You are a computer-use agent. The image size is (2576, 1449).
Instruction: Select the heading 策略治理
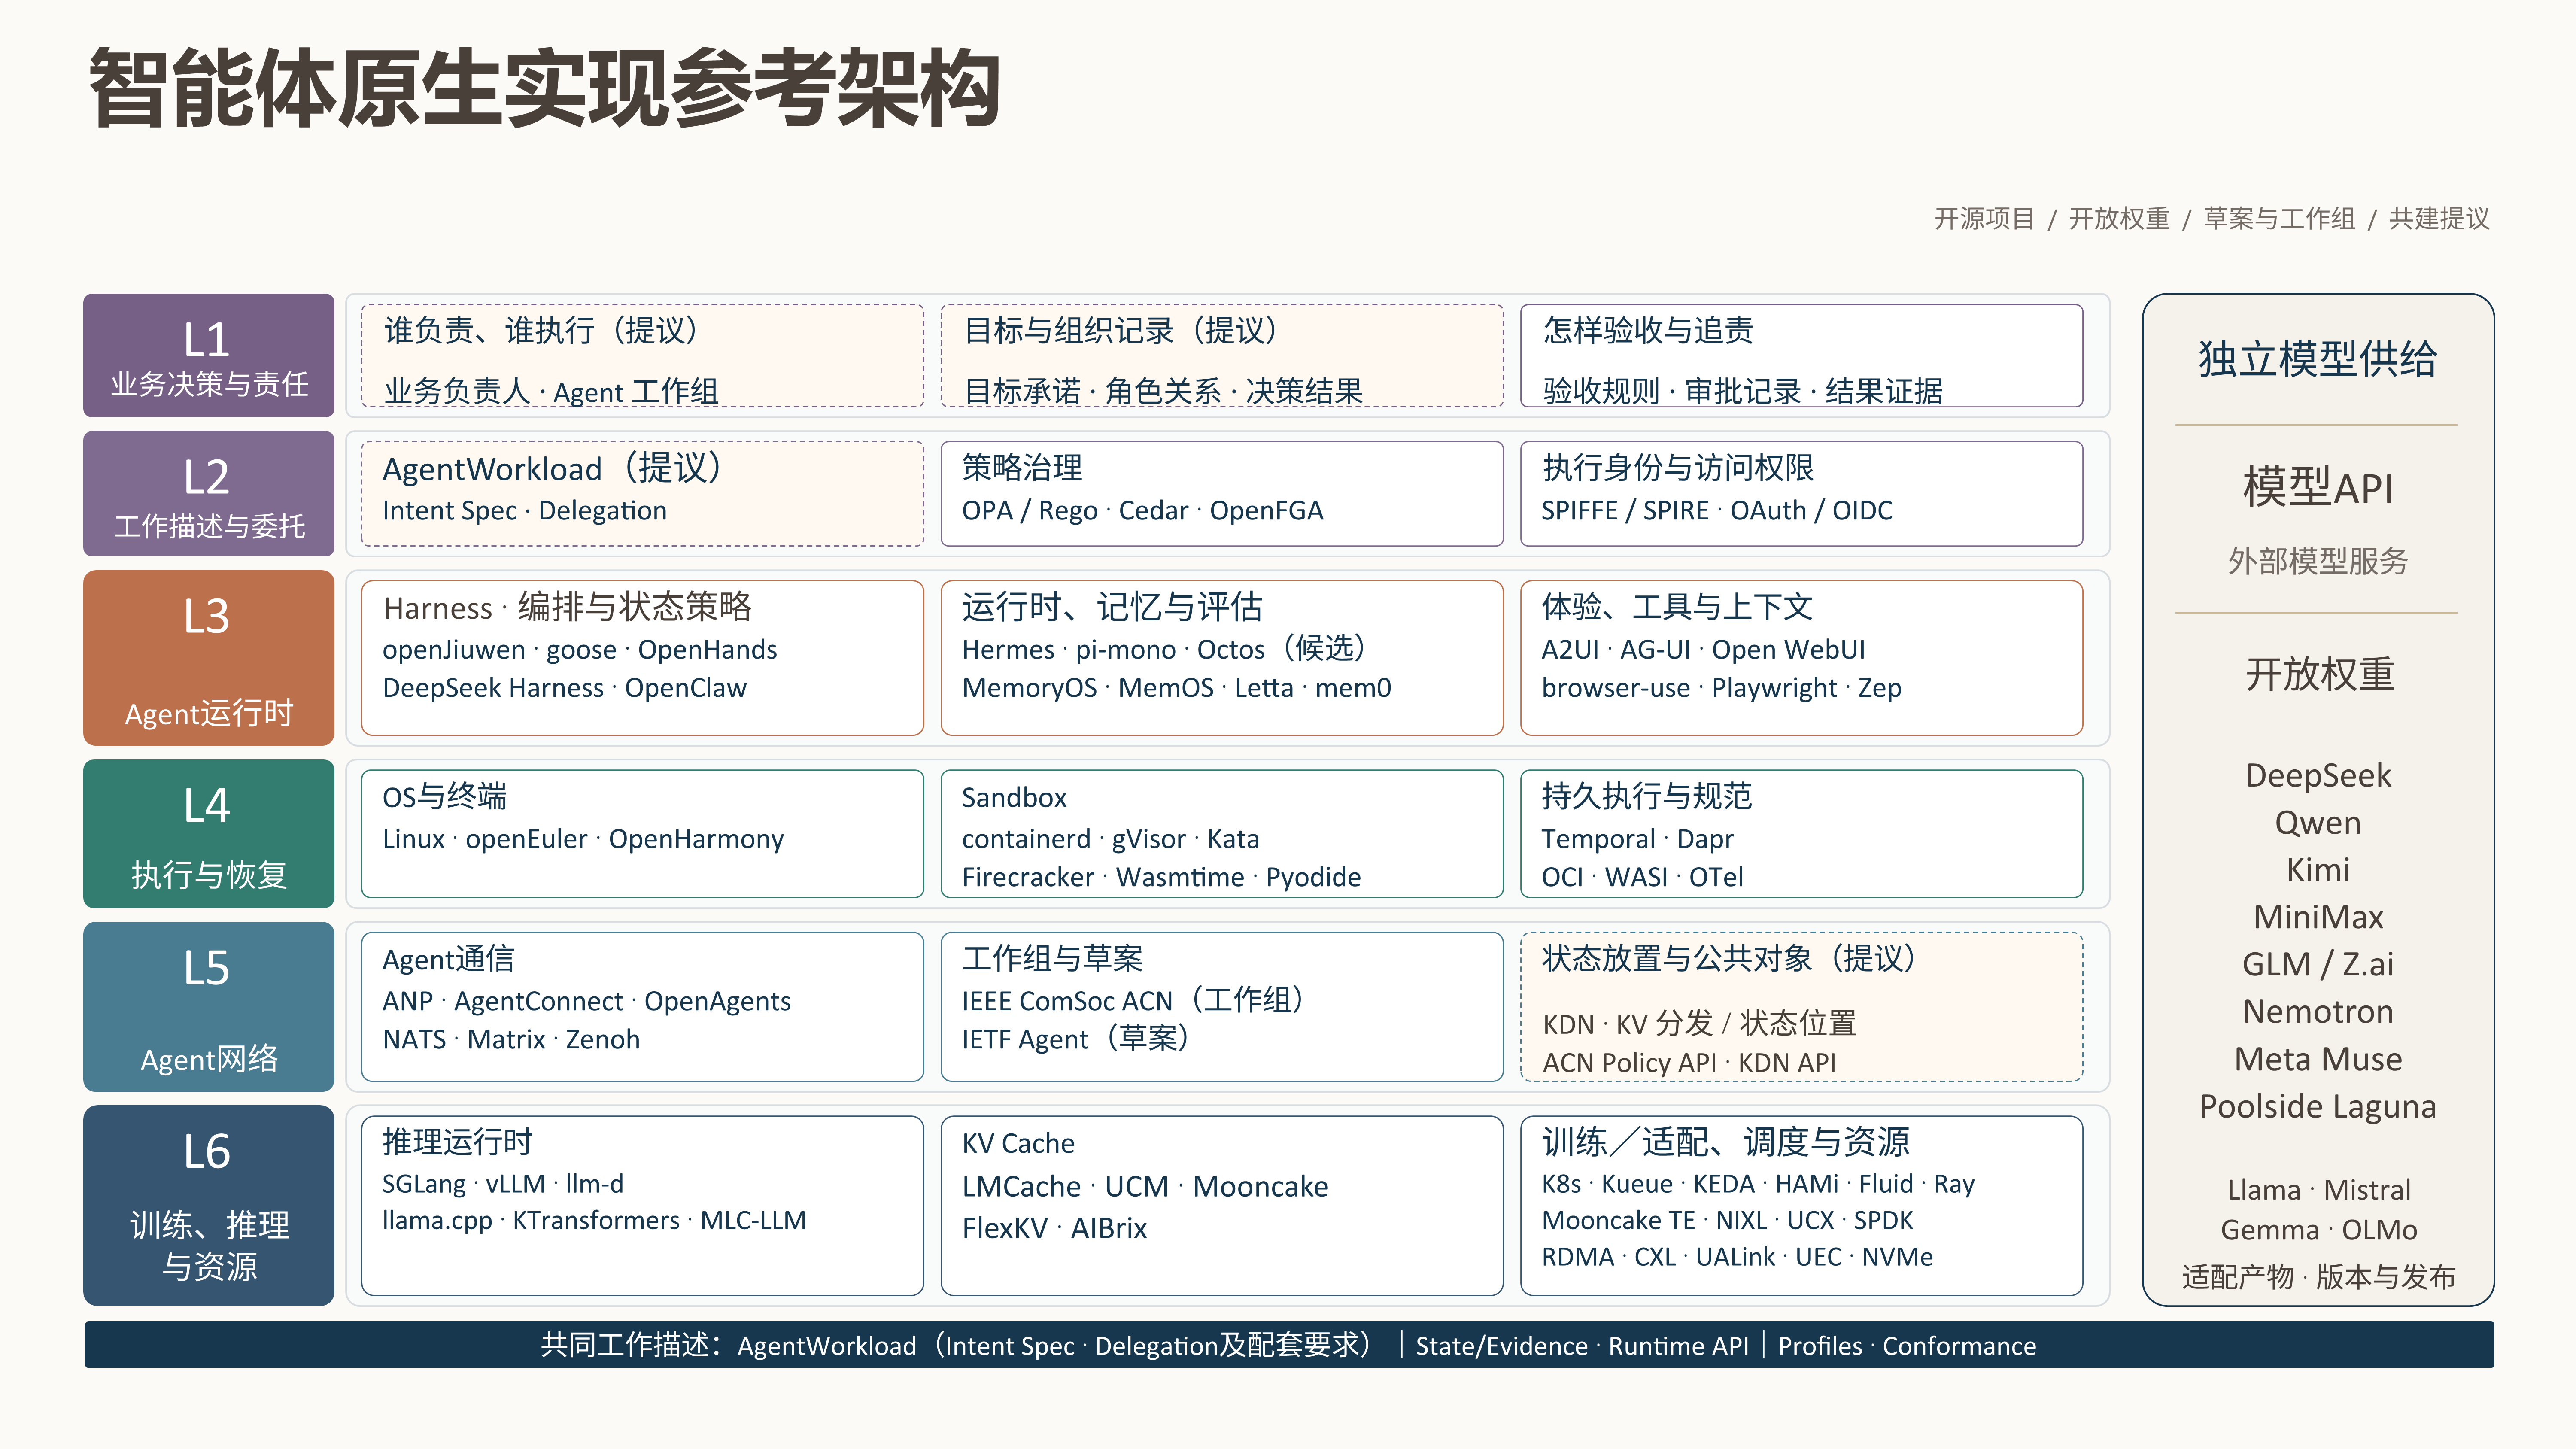(1022, 468)
